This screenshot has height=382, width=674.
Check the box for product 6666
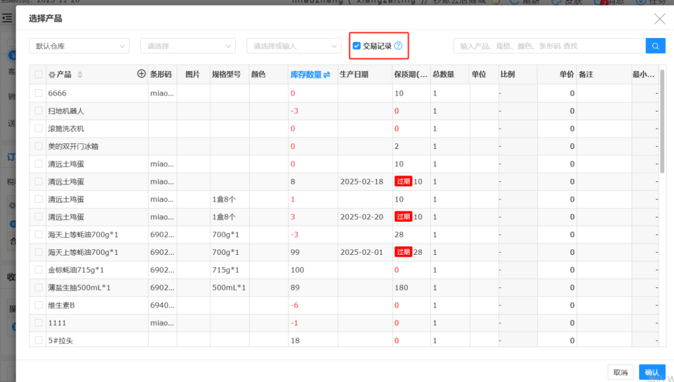(39, 93)
